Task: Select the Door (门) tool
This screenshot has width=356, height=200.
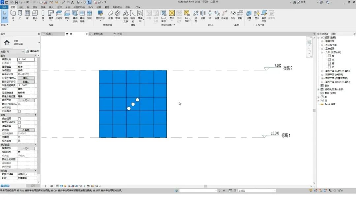Action: pyautogui.click(x=20, y=14)
